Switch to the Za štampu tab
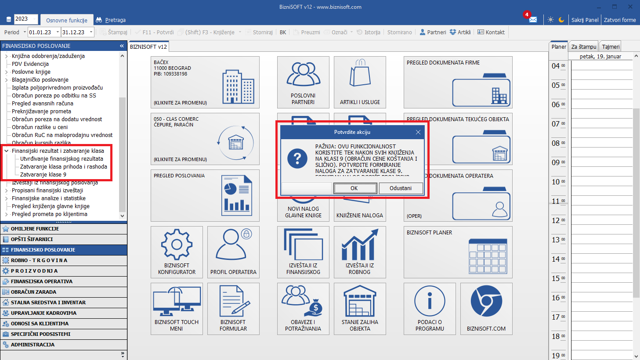640x360 pixels. (583, 47)
